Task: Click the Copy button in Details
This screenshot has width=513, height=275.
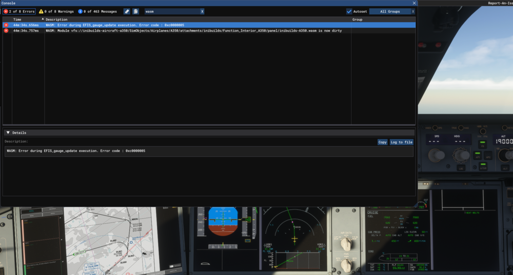Action: pos(382,142)
